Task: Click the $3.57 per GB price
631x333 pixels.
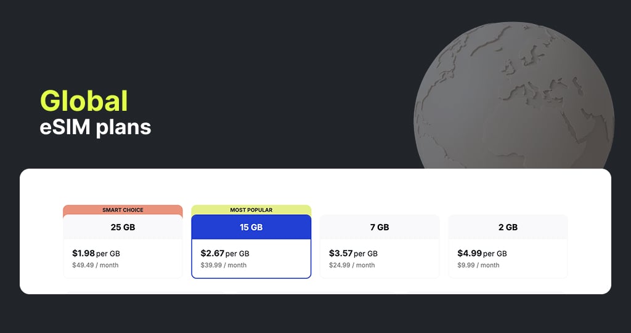Action: 352,253
